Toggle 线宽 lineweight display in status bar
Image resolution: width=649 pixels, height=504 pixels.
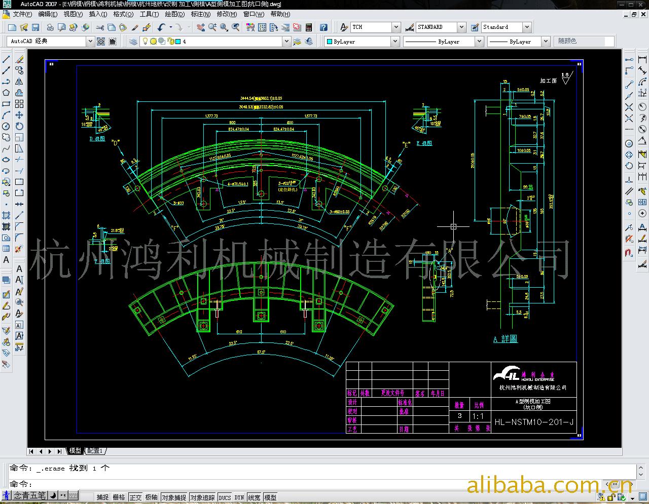pos(255,497)
